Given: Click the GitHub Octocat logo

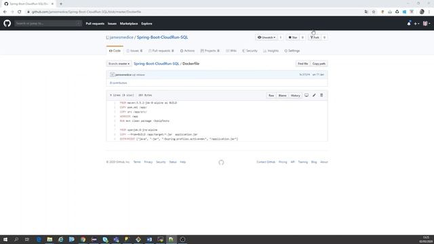Looking at the screenshot, I should (7, 24).
